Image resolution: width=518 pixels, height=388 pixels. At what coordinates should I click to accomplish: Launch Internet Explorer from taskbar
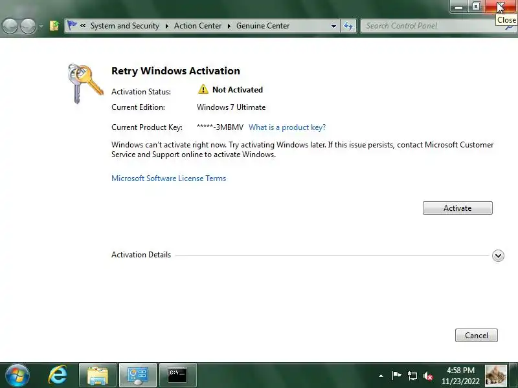58,375
